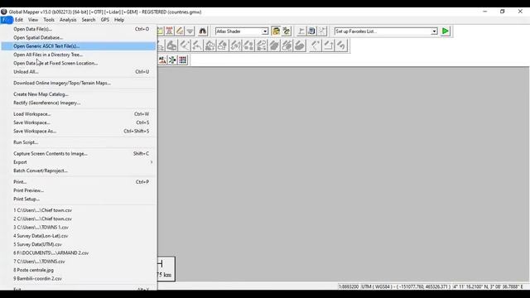Open the GPS menu
Image resolution: width=530 pixels, height=298 pixels.
click(105, 20)
